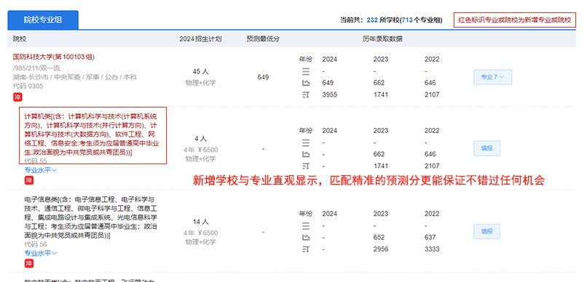Viewport: 587px width, 282px height.
Task: Click the 232 school count number
Action: 372,20
